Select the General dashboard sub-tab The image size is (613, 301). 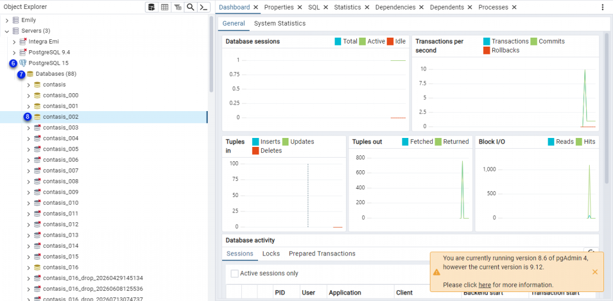(234, 23)
